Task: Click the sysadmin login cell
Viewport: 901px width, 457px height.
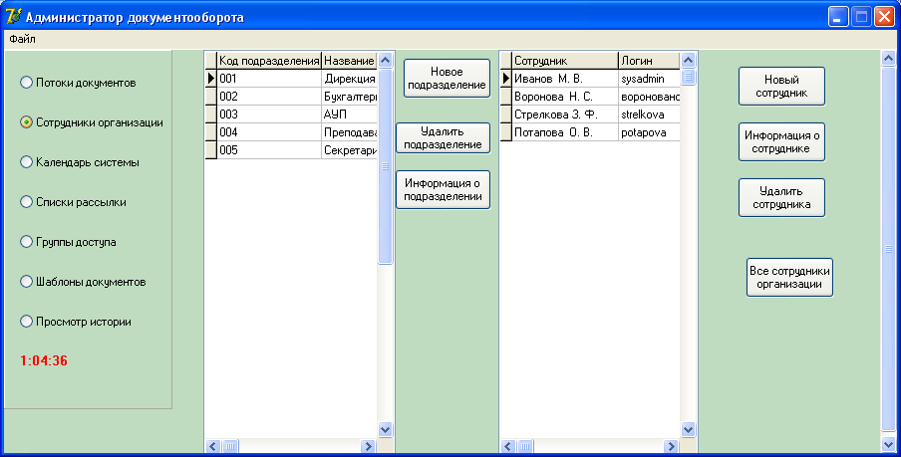Action: click(649, 78)
